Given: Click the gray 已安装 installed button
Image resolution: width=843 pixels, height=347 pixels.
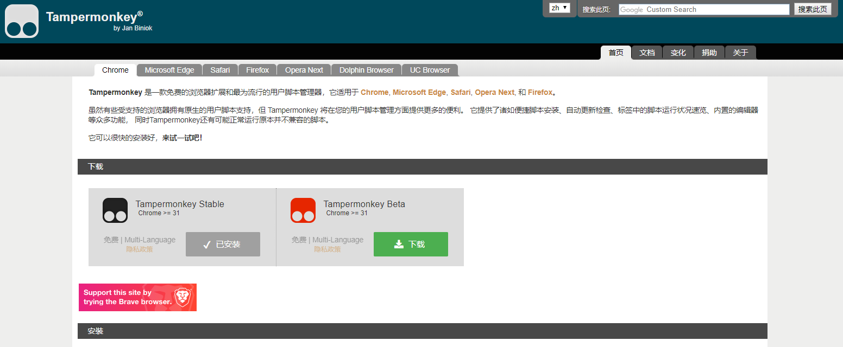Looking at the screenshot, I should [223, 244].
